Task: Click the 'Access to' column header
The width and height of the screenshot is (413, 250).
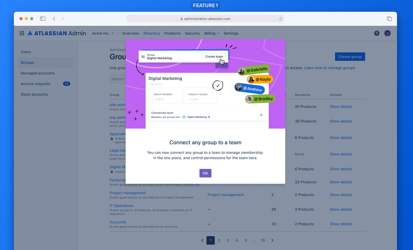Action: click(302, 95)
